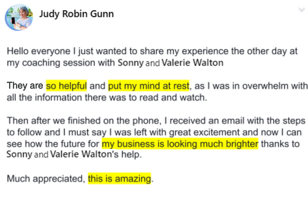This screenshot has width=308, height=202.
Task: Expand the post options chevron
Action: [x=301, y=10]
